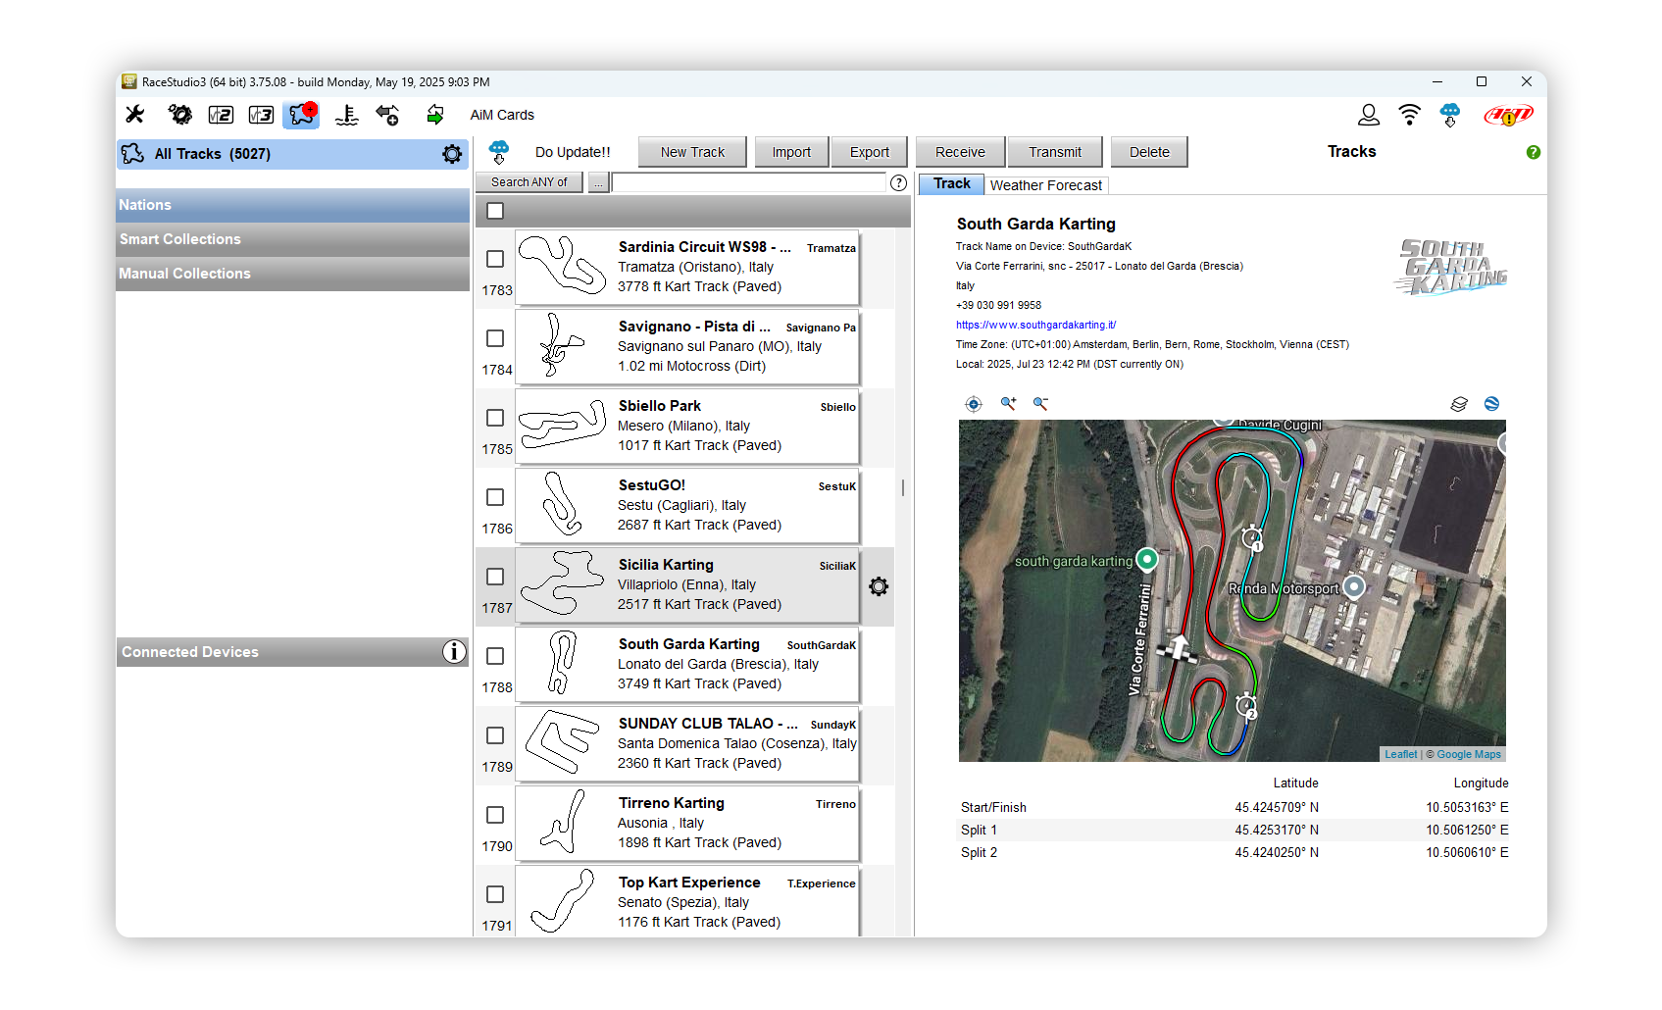Click the green data transfer arrow icon

(434, 115)
